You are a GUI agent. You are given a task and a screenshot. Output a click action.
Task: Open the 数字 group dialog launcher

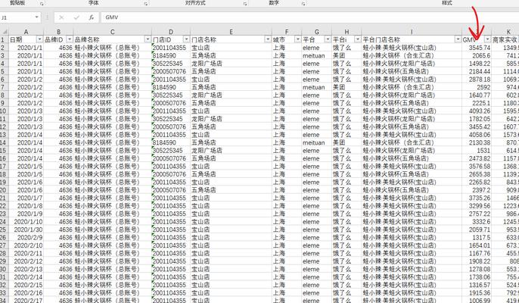pyautogui.click(x=303, y=4)
